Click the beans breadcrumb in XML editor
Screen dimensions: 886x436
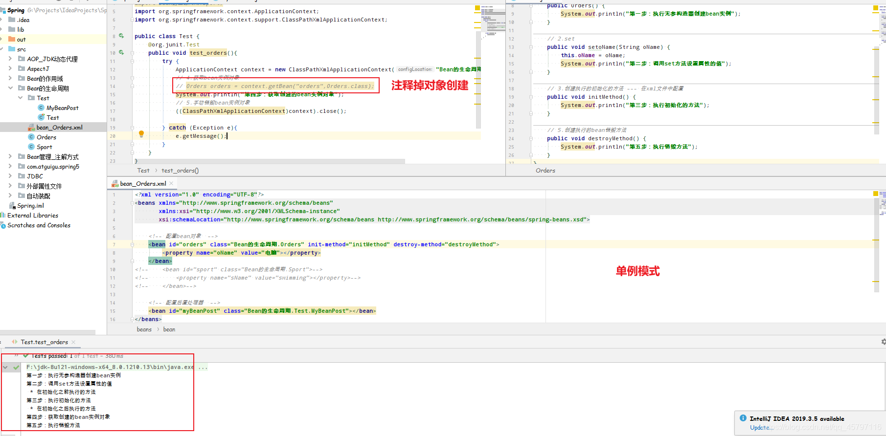click(144, 329)
